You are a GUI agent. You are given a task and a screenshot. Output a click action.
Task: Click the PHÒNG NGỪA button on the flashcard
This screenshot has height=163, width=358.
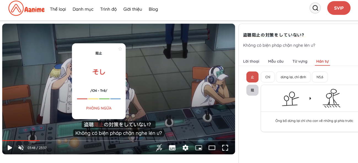click(x=99, y=108)
